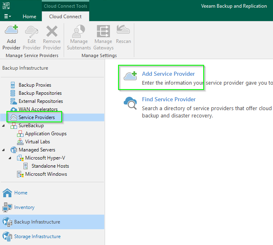This screenshot has height=245, width=273.
Task: Click the Service Providers cloud icon
Action: coord(14,117)
